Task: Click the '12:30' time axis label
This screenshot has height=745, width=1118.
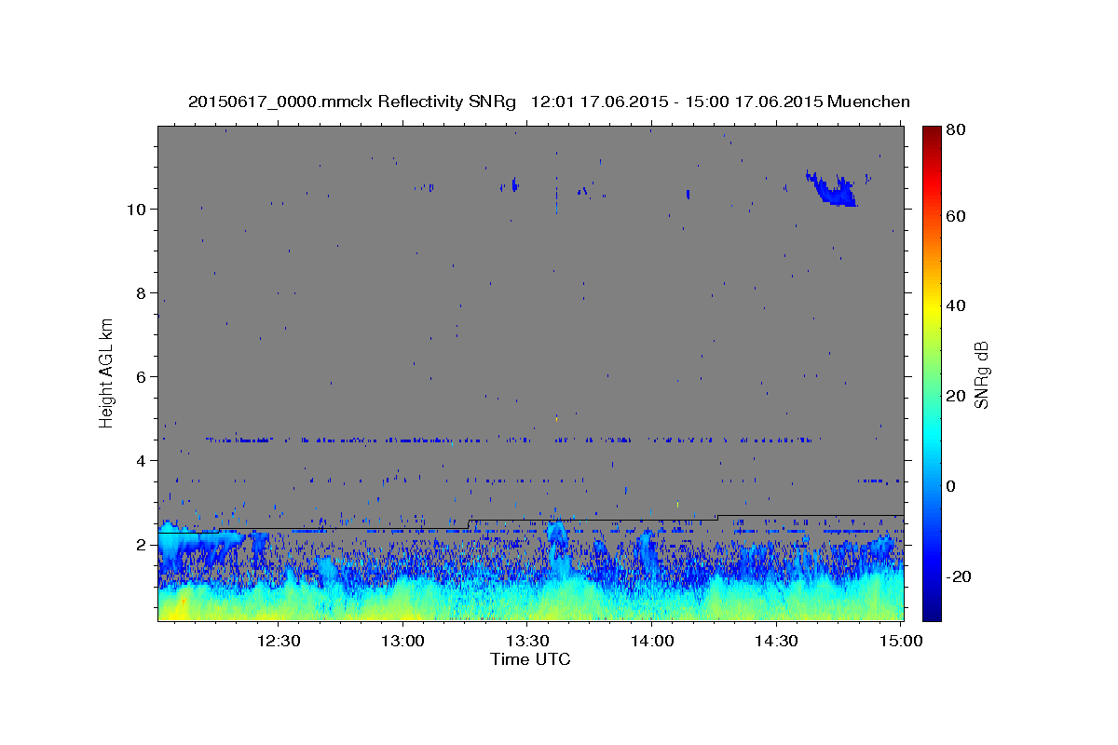Action: coord(279,641)
